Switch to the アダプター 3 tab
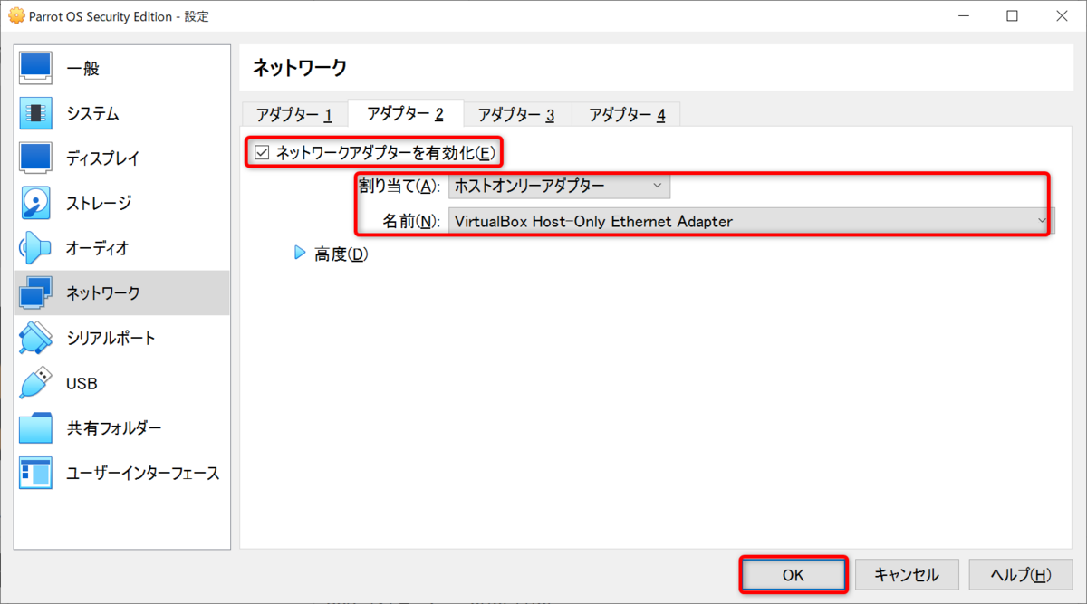Image resolution: width=1087 pixels, height=604 pixels. (x=516, y=114)
